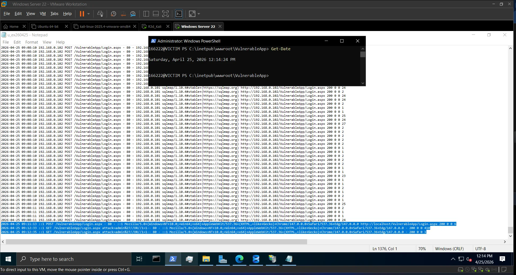Click Notepad horizontal scrollbar left arrow
The height and width of the screenshot is (275, 516).
click(3, 242)
